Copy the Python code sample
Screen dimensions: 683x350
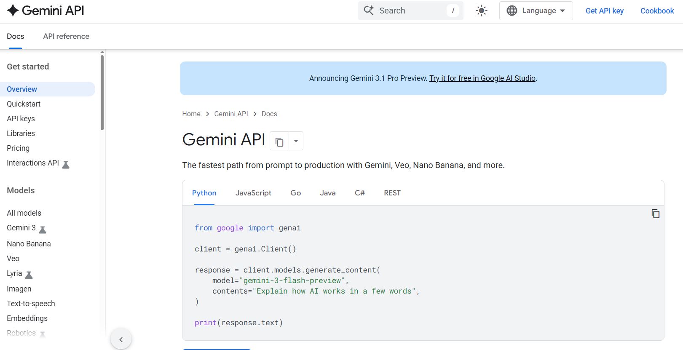click(655, 214)
